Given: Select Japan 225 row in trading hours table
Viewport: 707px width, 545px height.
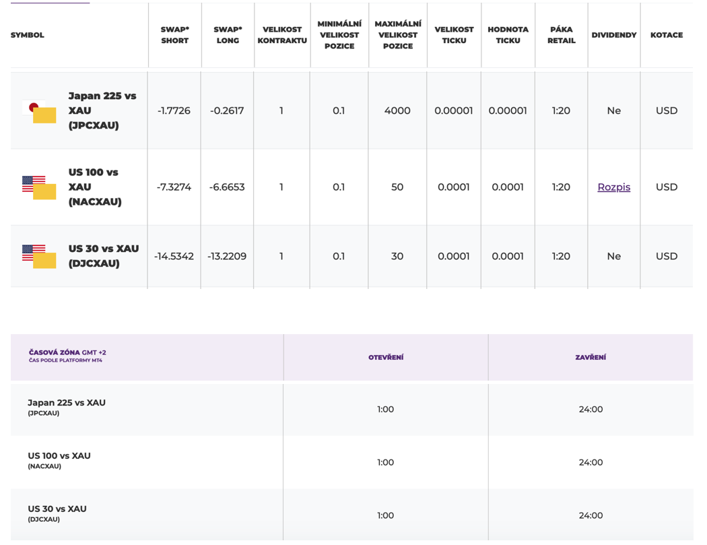Looking at the screenshot, I should coord(66,407).
